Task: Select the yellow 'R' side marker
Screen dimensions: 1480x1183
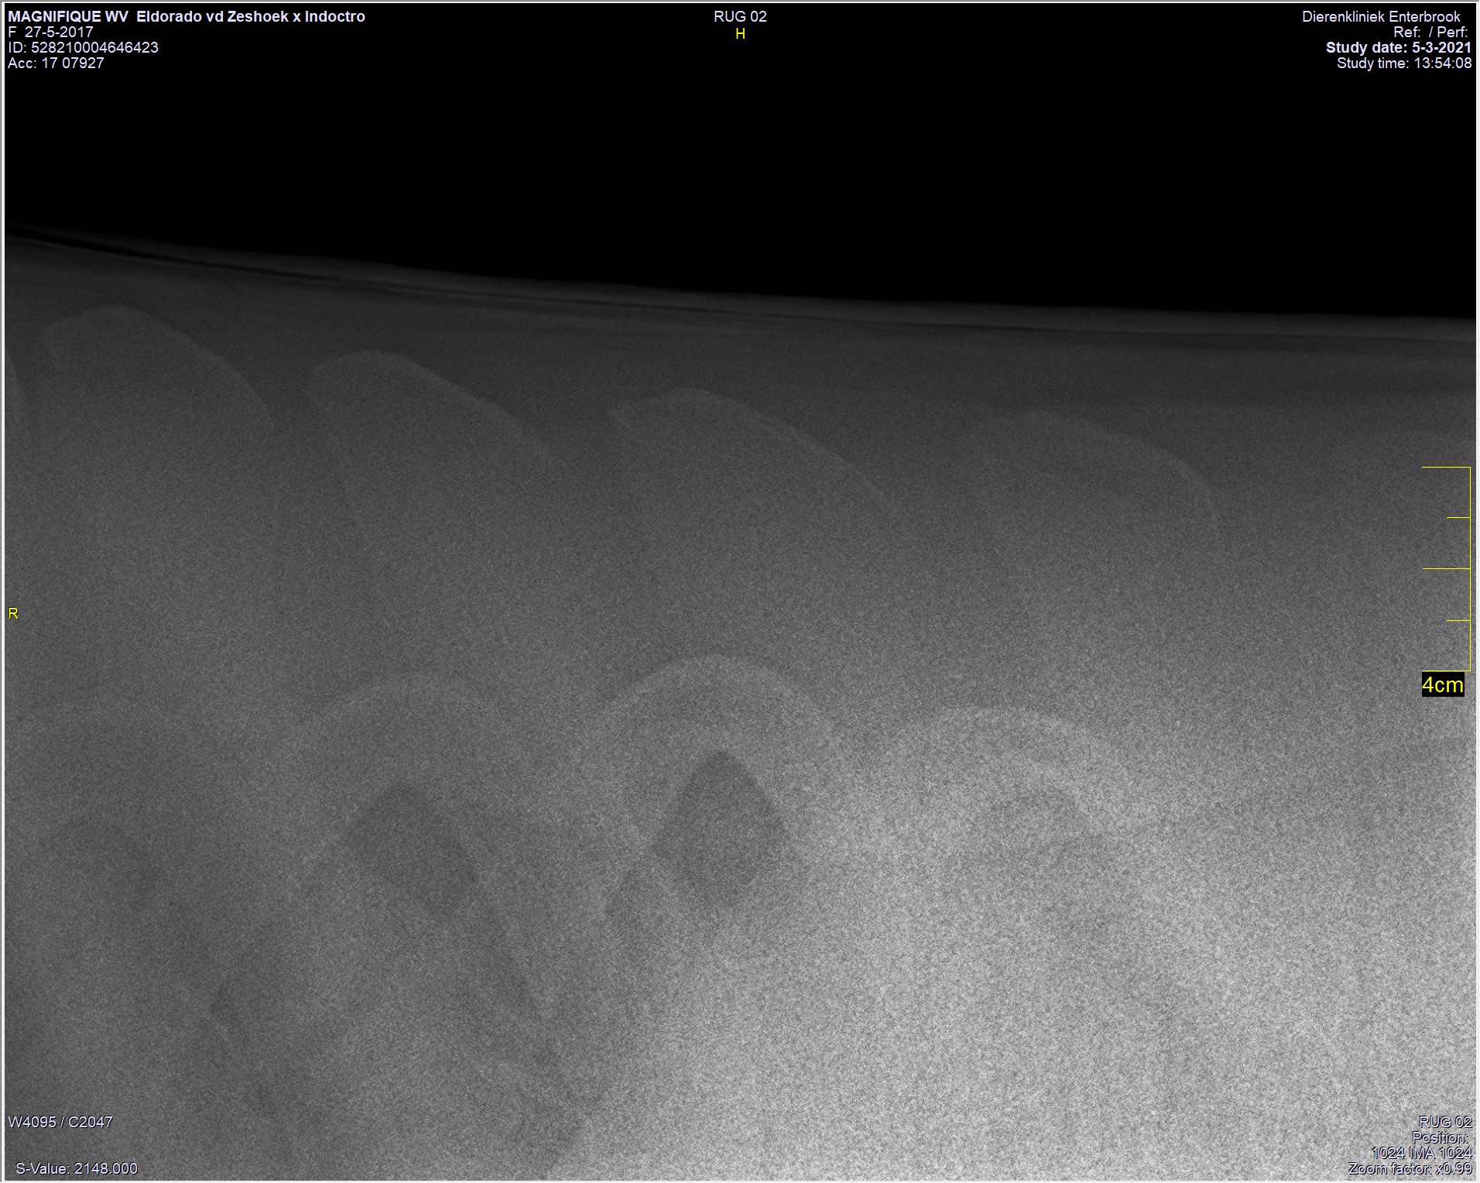Action: coord(13,614)
